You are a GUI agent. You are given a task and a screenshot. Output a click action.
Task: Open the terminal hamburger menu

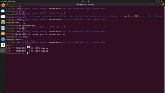click(153, 4)
